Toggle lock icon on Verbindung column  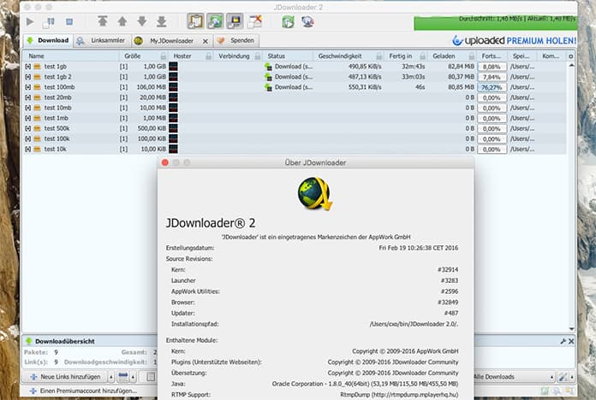pos(258,56)
